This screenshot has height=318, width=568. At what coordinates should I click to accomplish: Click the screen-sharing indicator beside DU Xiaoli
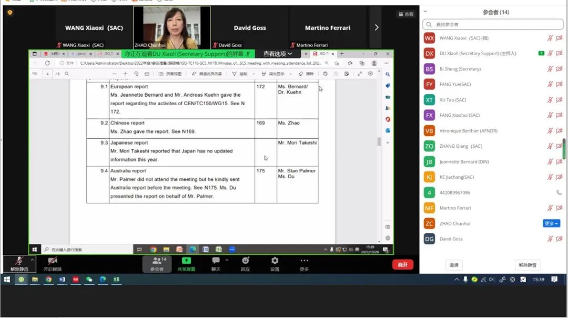pos(541,54)
